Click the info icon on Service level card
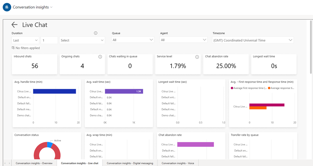This screenshot has height=166, width=313. pos(197,57)
